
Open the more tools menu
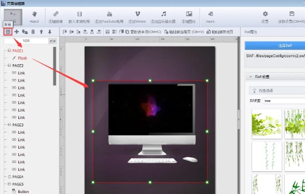(x=210, y=17)
